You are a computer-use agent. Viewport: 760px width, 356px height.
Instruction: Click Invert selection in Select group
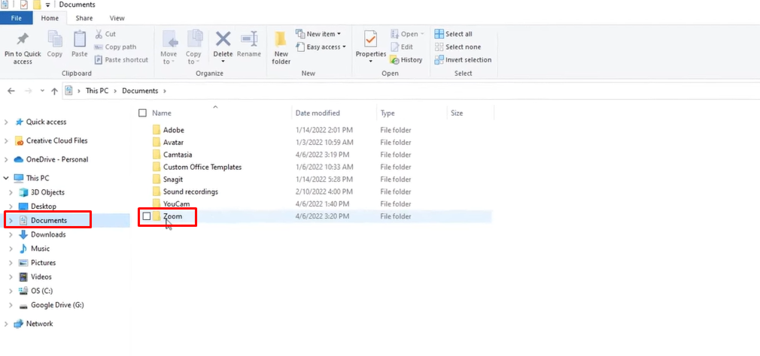tap(463, 60)
